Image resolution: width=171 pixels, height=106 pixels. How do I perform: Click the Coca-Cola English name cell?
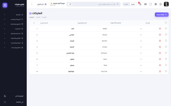104,71
